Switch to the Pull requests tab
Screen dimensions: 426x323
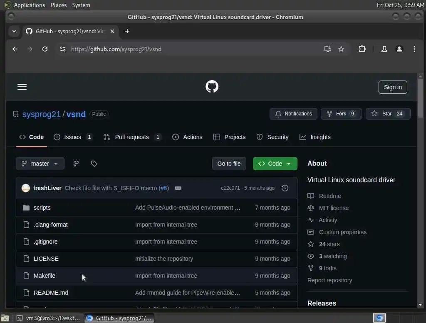(x=133, y=137)
